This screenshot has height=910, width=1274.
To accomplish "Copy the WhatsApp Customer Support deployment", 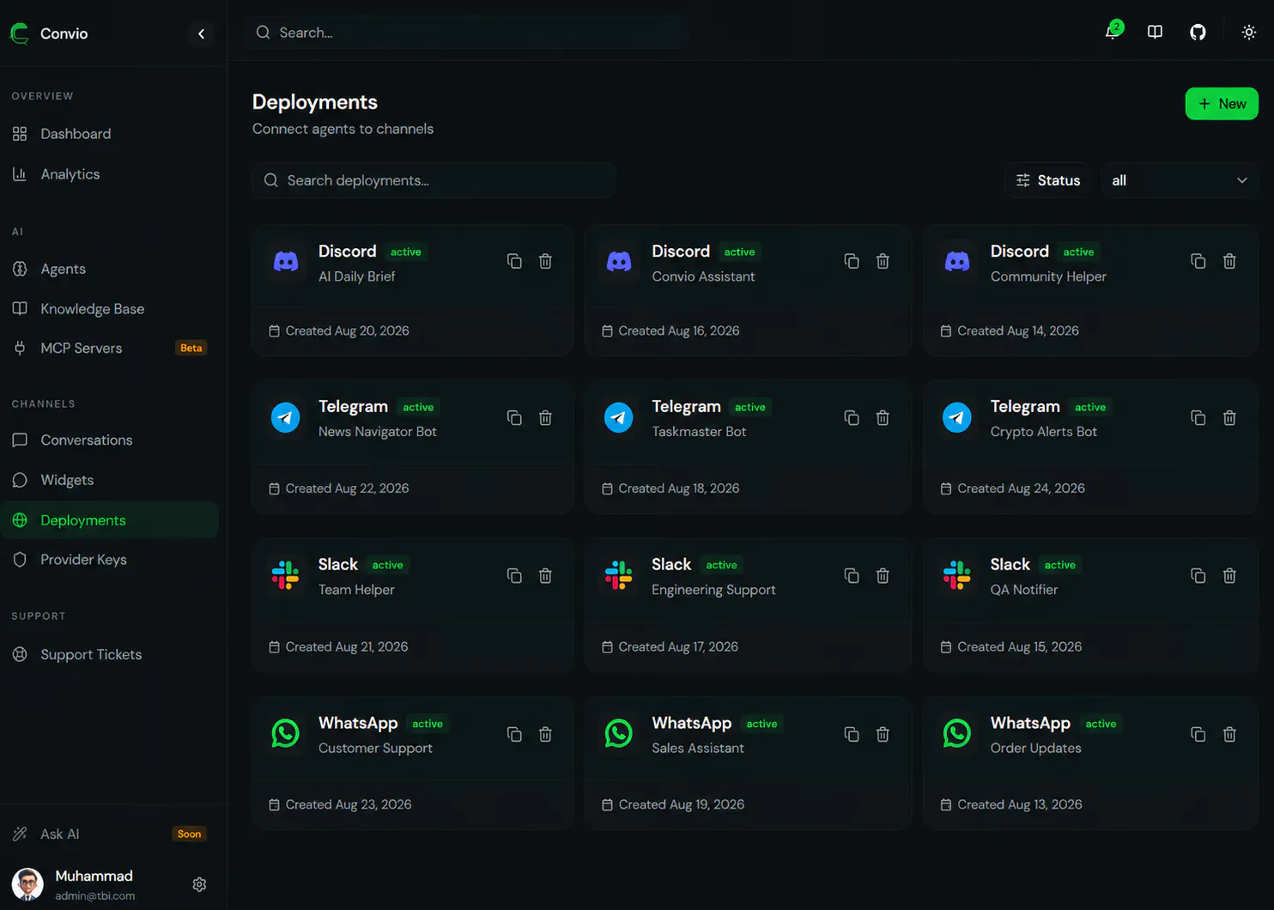I will pos(514,735).
